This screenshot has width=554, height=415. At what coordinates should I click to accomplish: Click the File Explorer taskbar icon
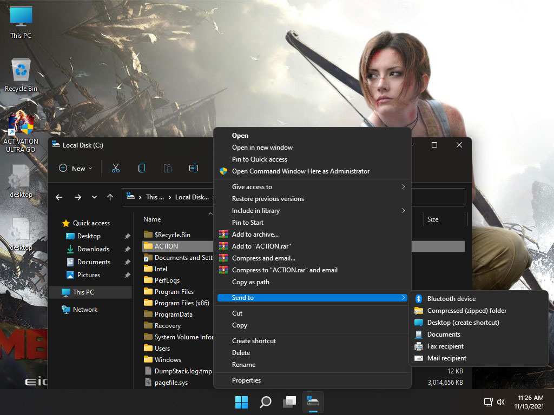click(313, 401)
